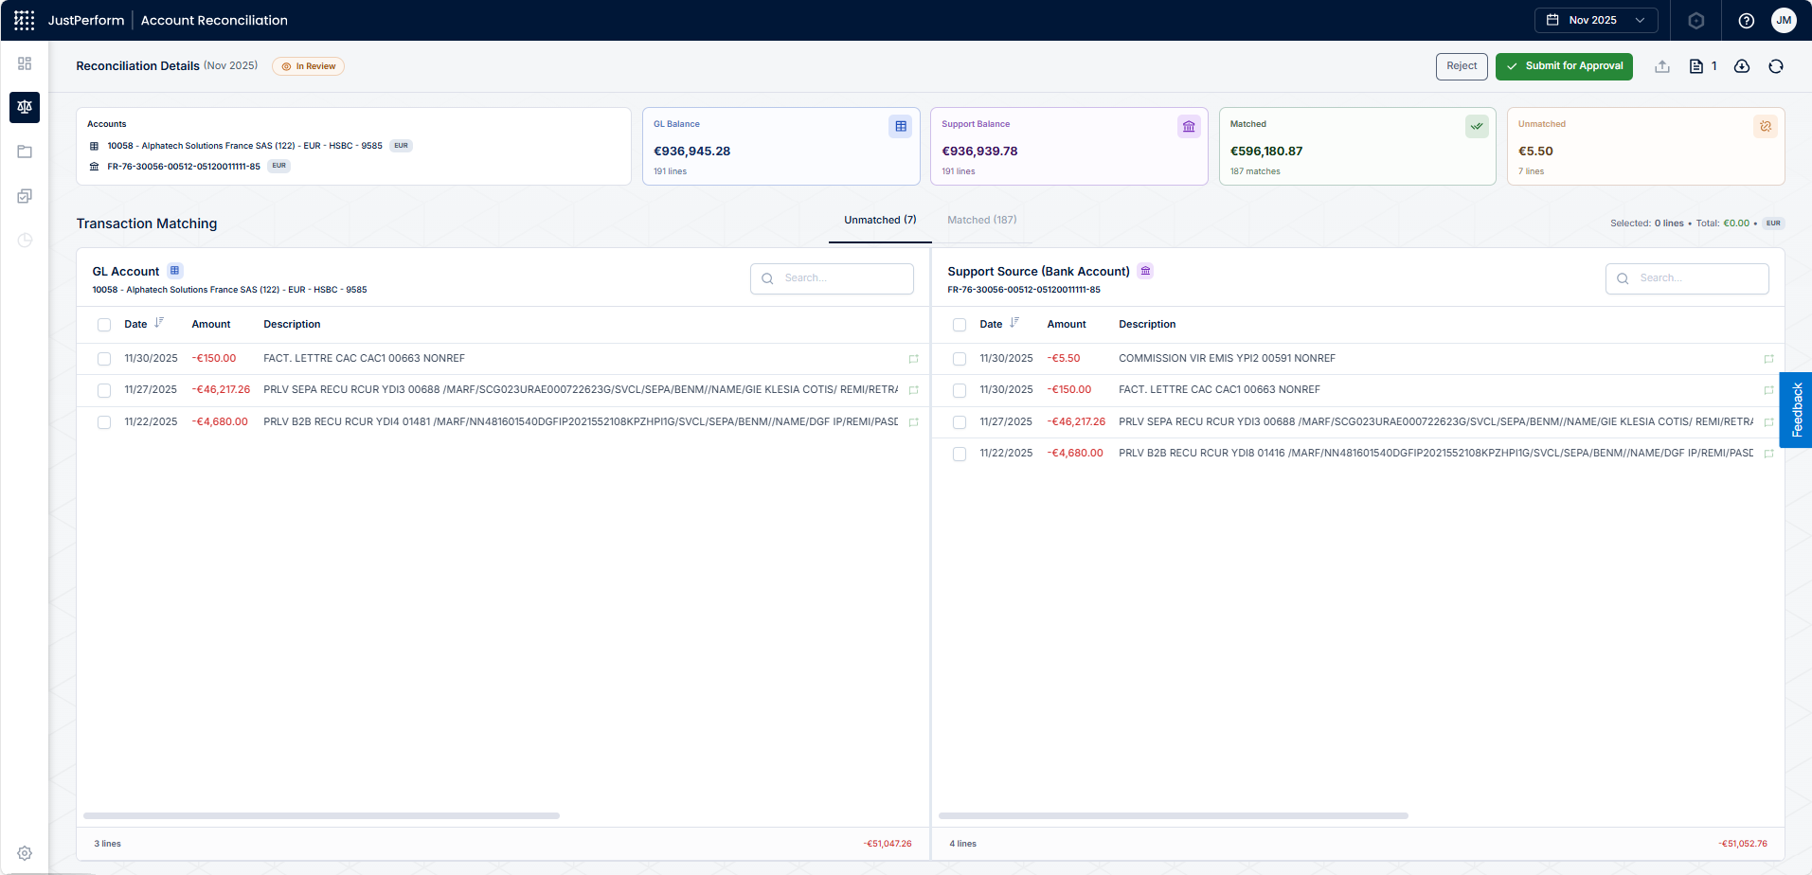Toggle the select-all checkbox in GL Account table
The width and height of the screenshot is (1812, 875).
point(104,325)
